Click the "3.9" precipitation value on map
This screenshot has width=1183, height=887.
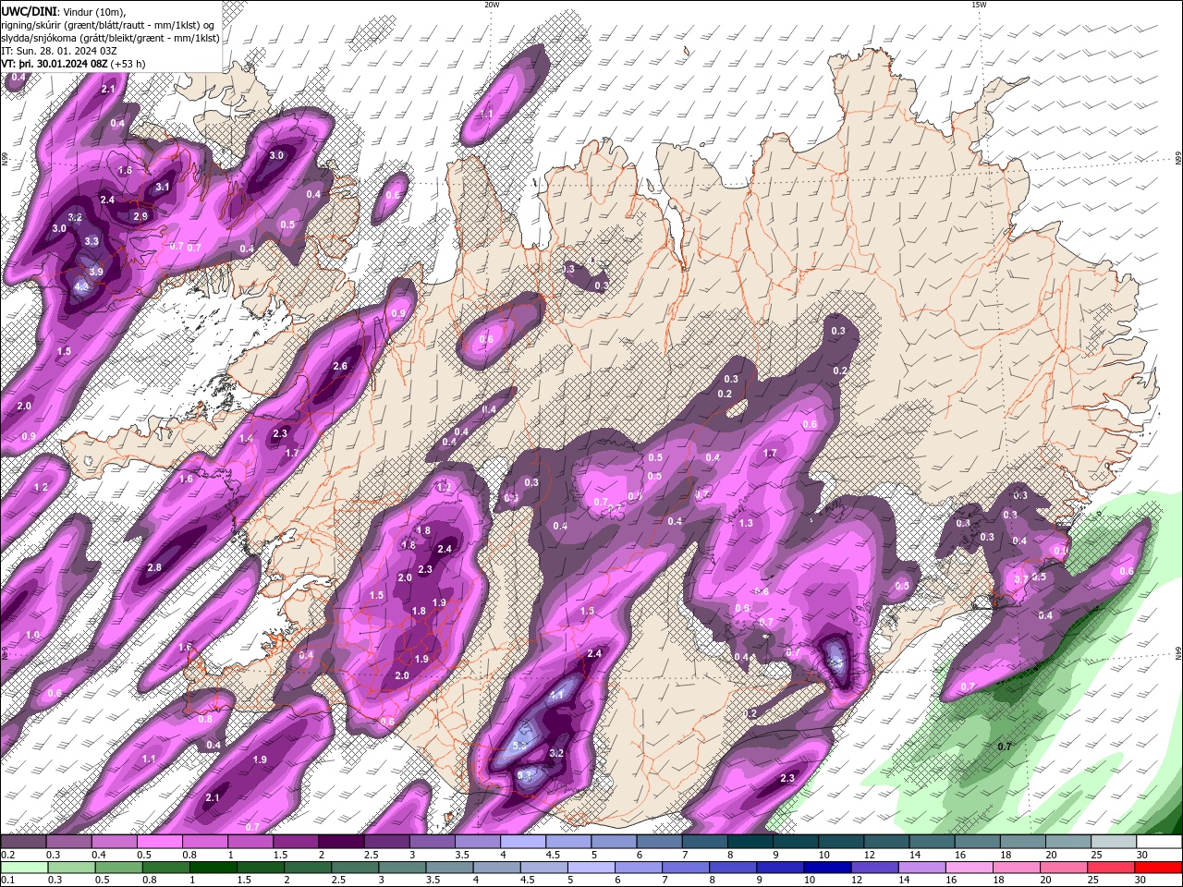coord(96,272)
